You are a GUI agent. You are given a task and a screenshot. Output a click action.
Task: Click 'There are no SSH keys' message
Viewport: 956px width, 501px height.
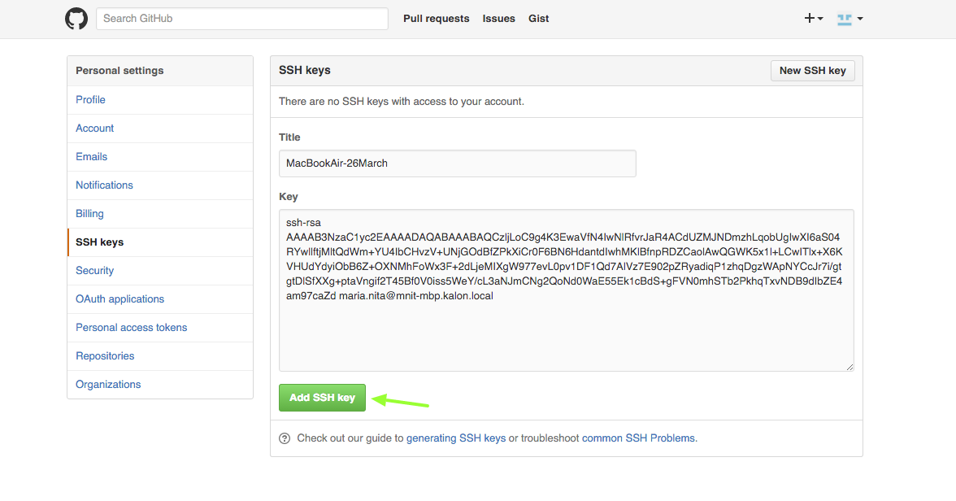402,102
